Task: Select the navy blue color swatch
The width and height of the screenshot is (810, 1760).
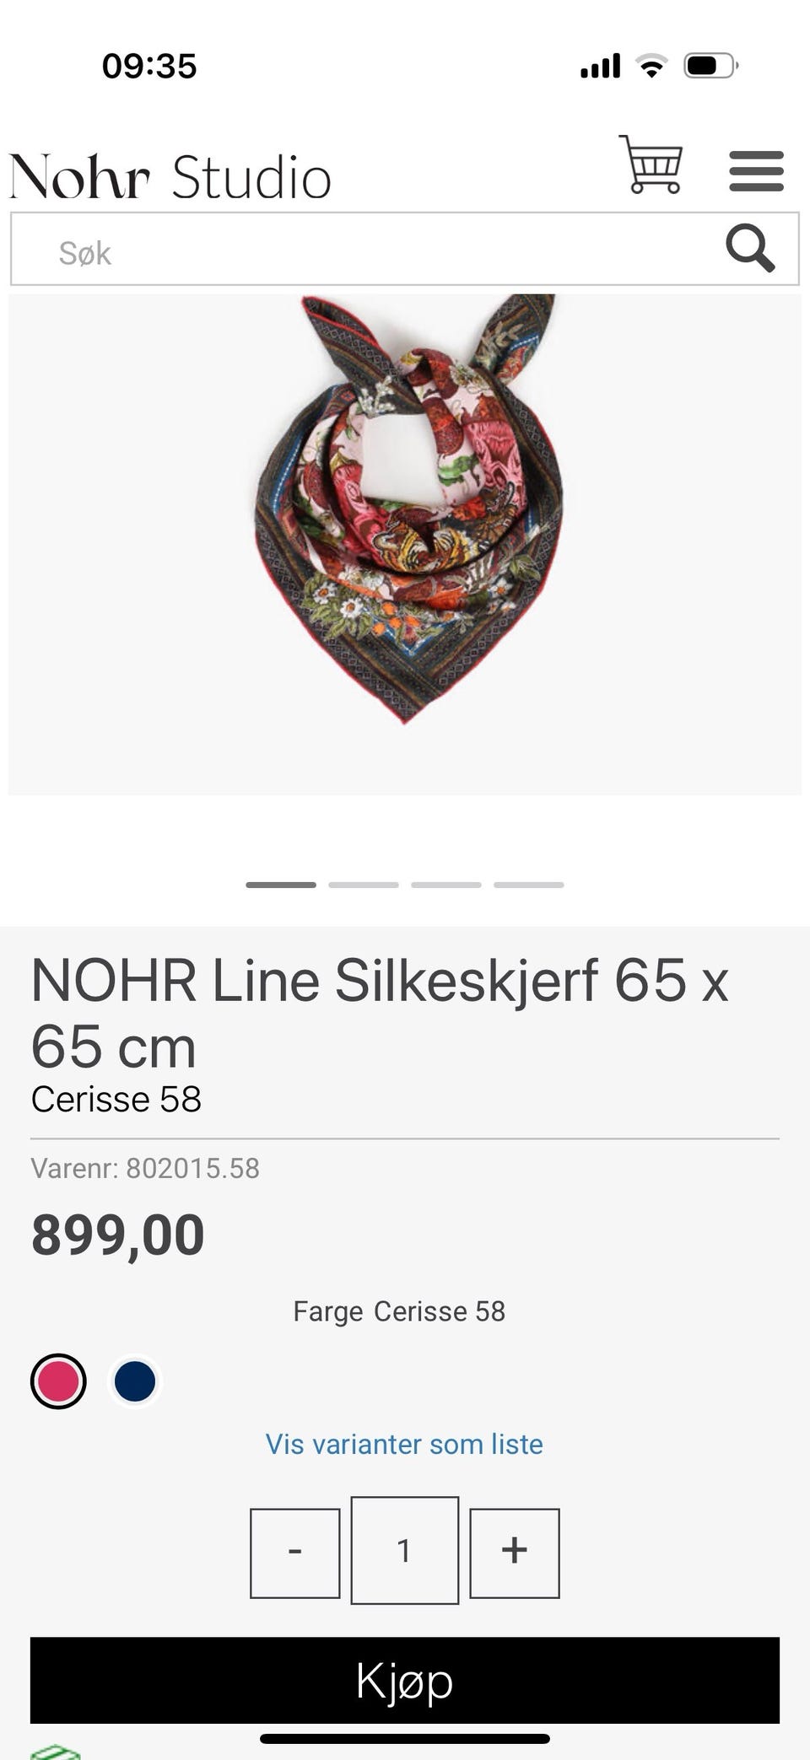Action: coord(134,1381)
